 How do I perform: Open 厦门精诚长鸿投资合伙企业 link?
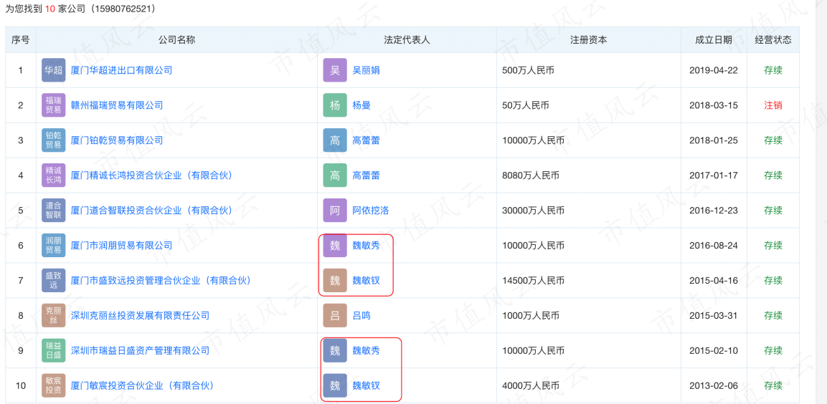pyautogui.click(x=151, y=175)
